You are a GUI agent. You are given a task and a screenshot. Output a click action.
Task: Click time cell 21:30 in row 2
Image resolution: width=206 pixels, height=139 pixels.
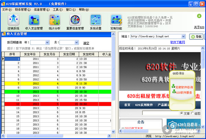pos(89,63)
